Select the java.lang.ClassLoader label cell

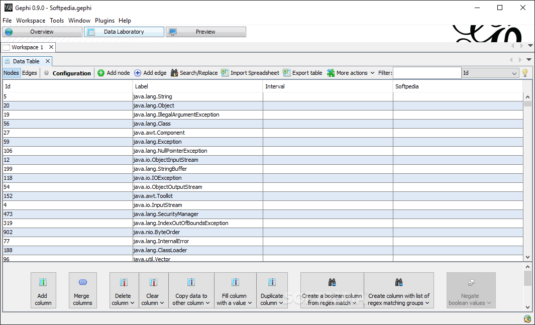(197, 250)
